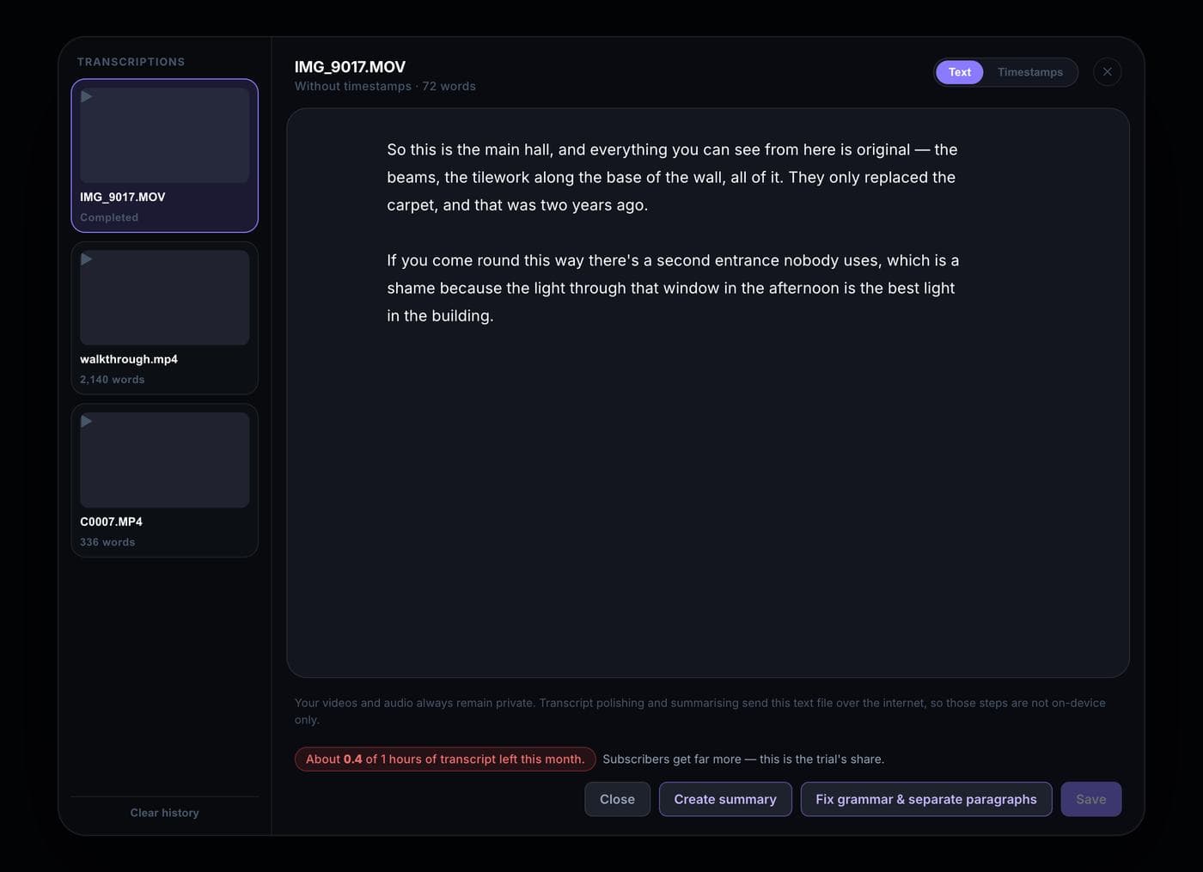
Task: Create summary of the transcript
Action: coord(725,799)
